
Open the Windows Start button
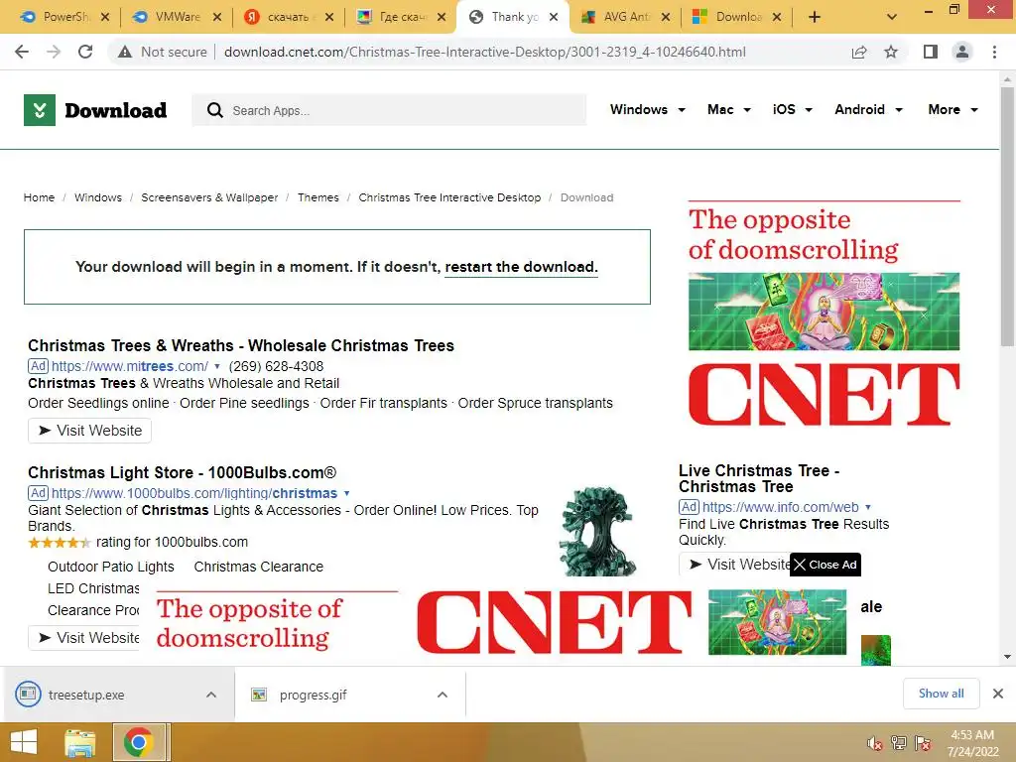[x=24, y=742]
